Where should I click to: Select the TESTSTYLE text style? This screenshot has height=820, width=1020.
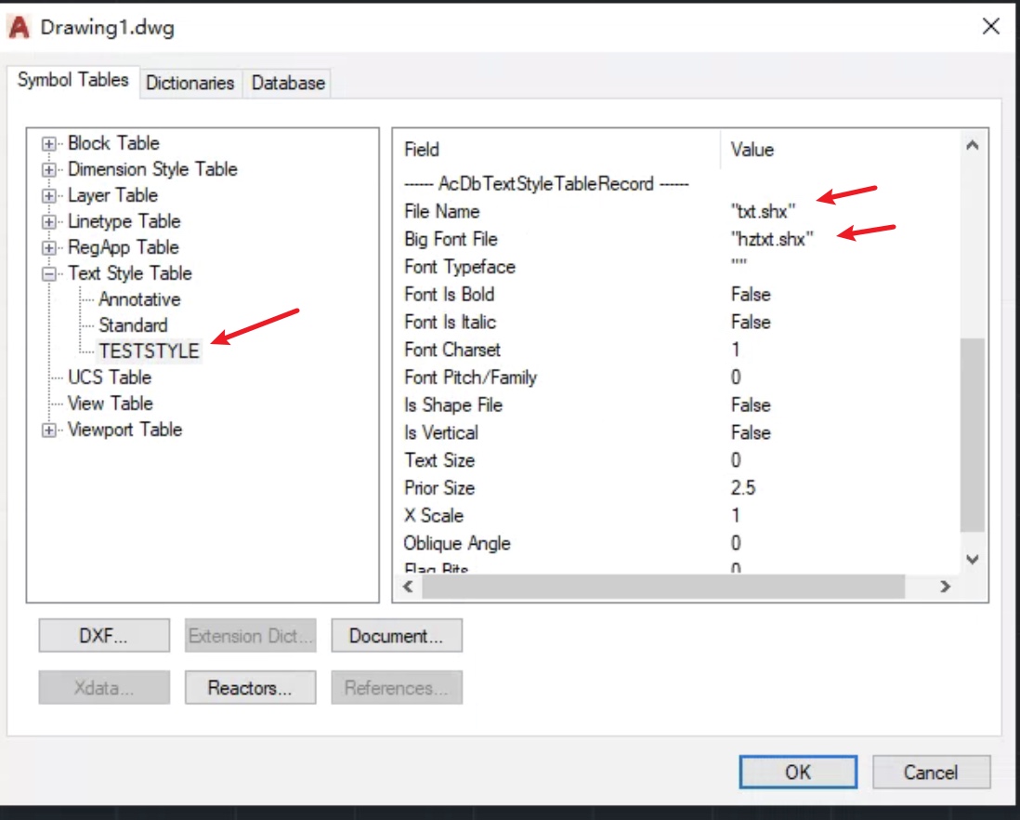(x=149, y=351)
